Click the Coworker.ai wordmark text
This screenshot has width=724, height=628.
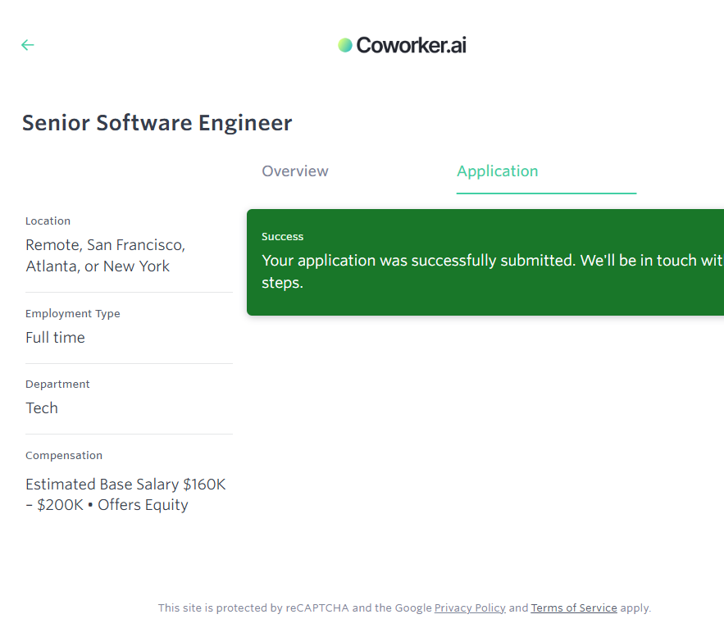tap(411, 45)
